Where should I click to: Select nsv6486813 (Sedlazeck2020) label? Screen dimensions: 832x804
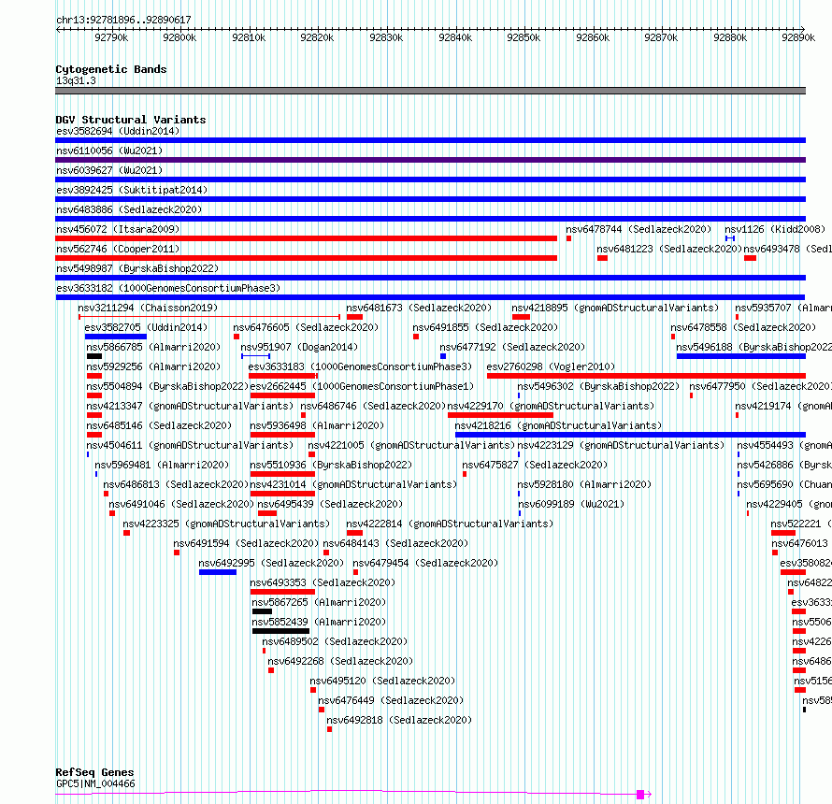[176, 484]
